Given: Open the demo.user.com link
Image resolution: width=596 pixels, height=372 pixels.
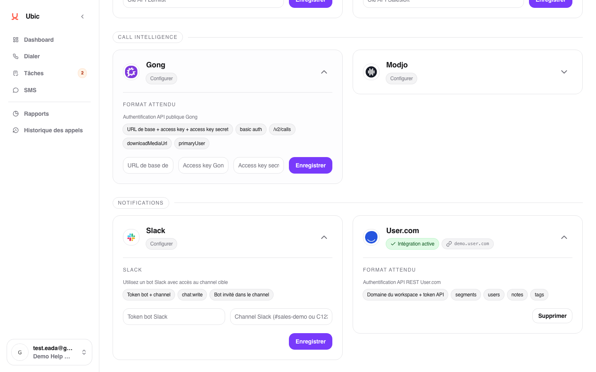Looking at the screenshot, I should [x=468, y=244].
